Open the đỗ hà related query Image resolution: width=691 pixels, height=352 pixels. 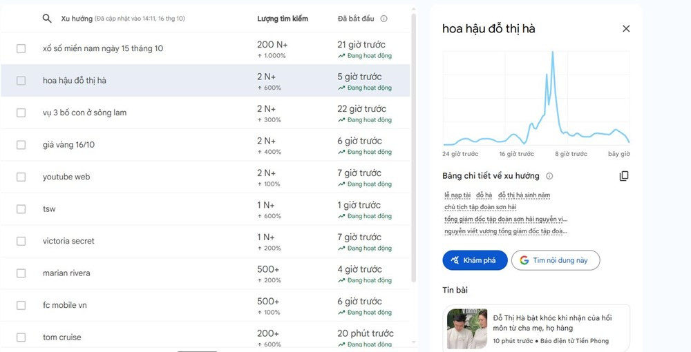coord(484,195)
